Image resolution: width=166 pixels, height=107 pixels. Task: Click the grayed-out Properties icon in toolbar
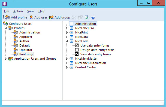(80, 17)
